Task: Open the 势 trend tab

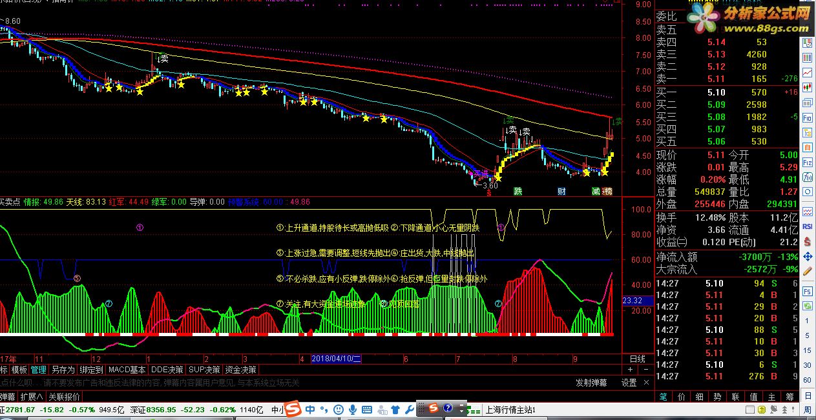Action: click(x=718, y=397)
